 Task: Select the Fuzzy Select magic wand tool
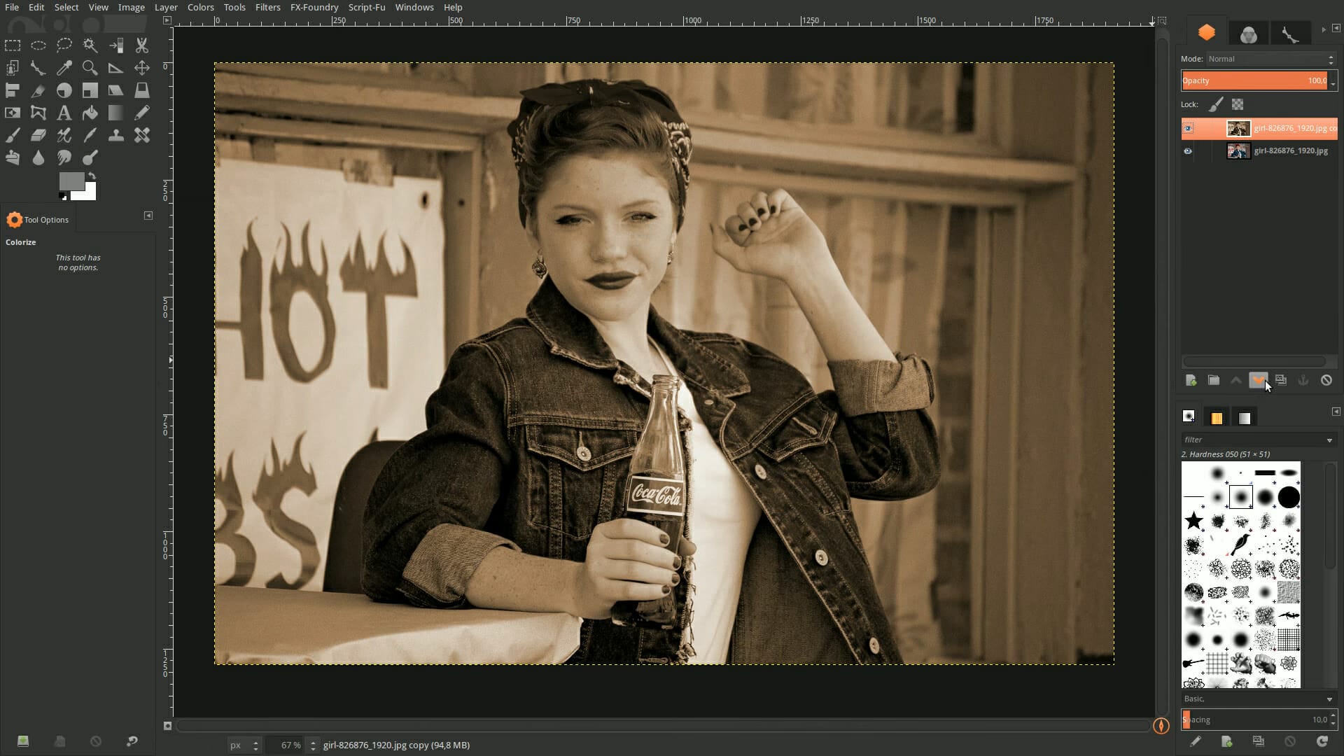(x=90, y=45)
